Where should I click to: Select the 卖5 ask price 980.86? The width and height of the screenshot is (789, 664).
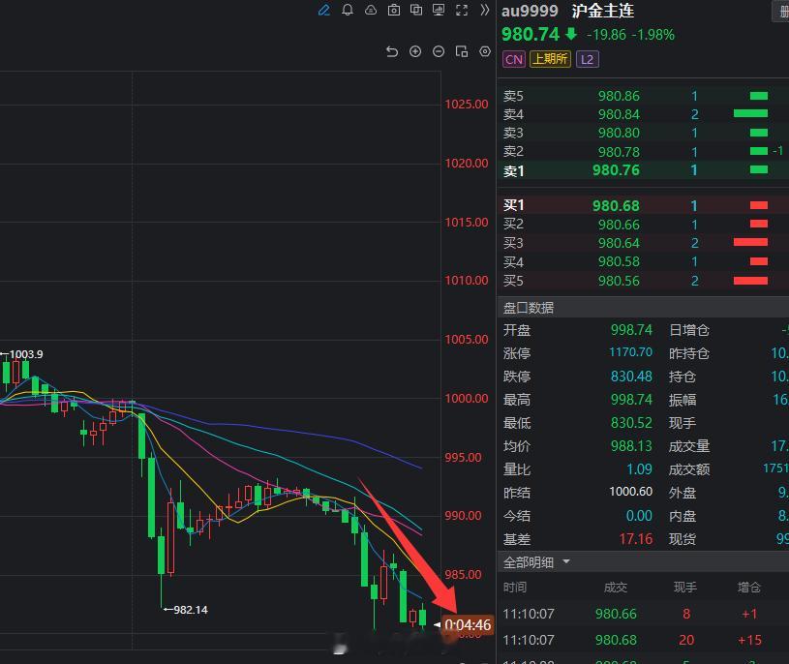point(619,96)
